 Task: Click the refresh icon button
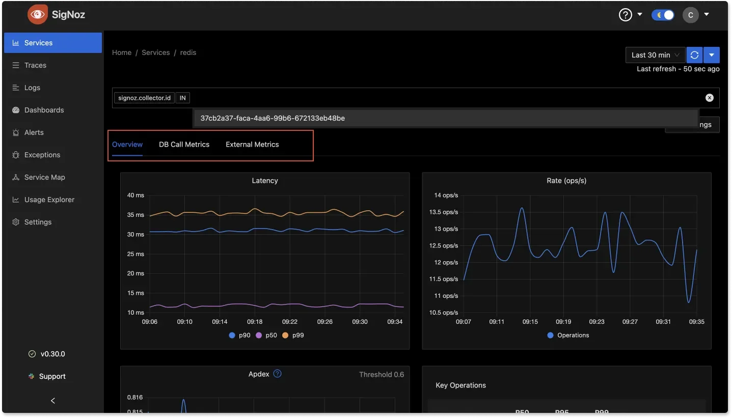(x=694, y=55)
